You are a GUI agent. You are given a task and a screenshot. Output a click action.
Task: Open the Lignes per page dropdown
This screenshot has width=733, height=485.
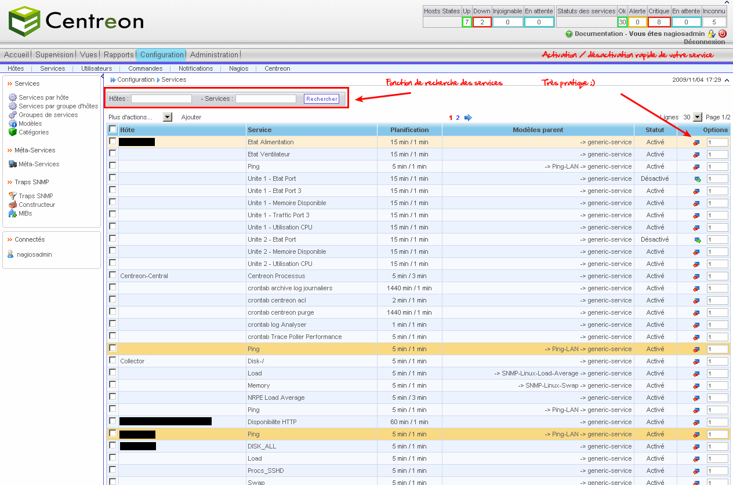coord(697,117)
